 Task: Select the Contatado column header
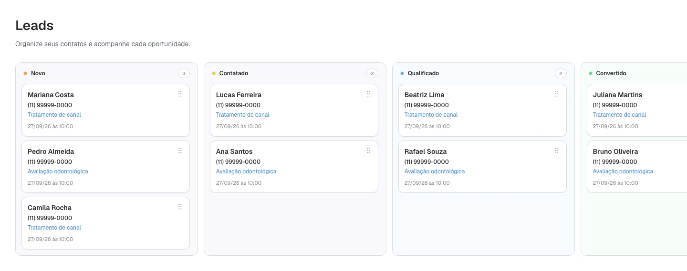tap(234, 73)
